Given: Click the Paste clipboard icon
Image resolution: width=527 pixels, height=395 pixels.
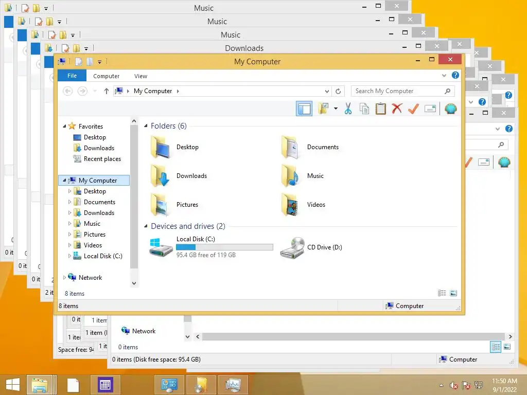Looking at the screenshot, I should pos(380,109).
